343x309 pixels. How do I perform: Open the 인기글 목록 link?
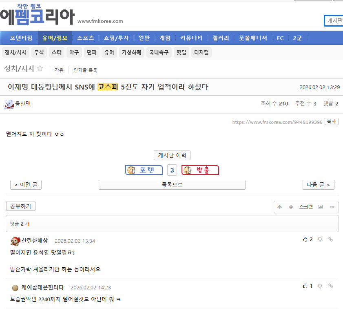pyautogui.click(x=85, y=70)
